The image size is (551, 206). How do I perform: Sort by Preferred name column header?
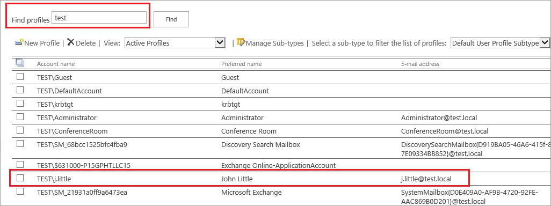[x=242, y=64]
